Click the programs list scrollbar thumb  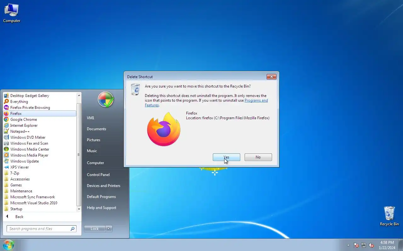click(x=79, y=155)
